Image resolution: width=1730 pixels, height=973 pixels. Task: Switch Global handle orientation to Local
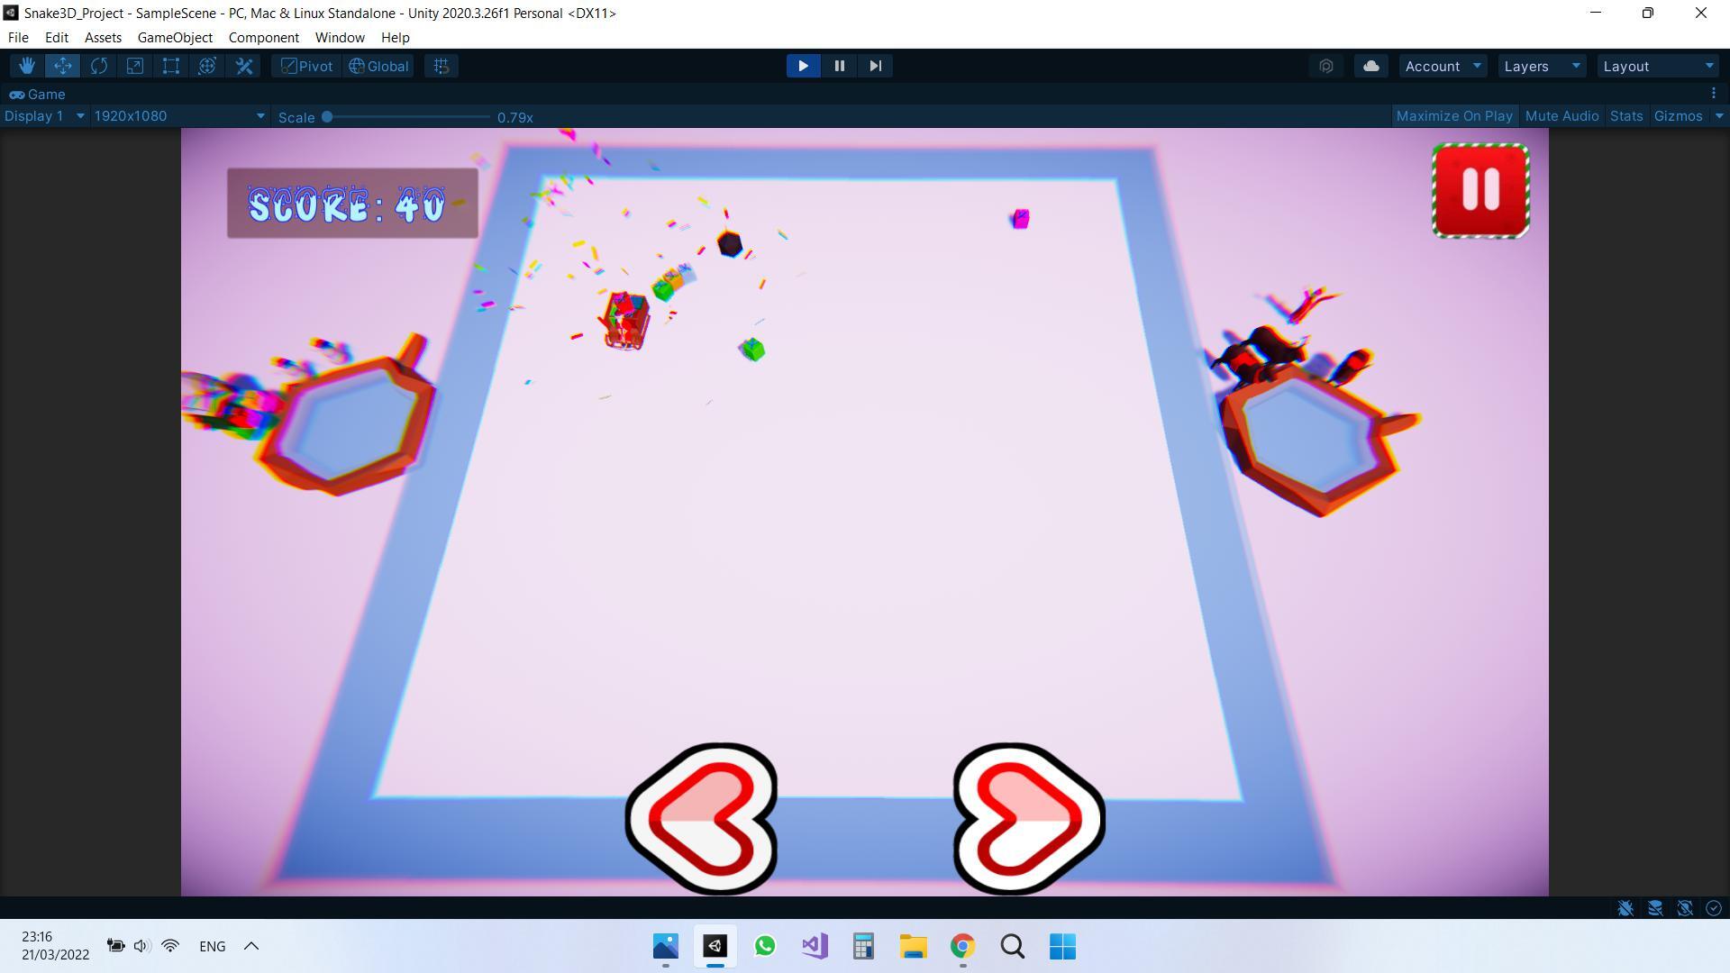click(x=378, y=65)
